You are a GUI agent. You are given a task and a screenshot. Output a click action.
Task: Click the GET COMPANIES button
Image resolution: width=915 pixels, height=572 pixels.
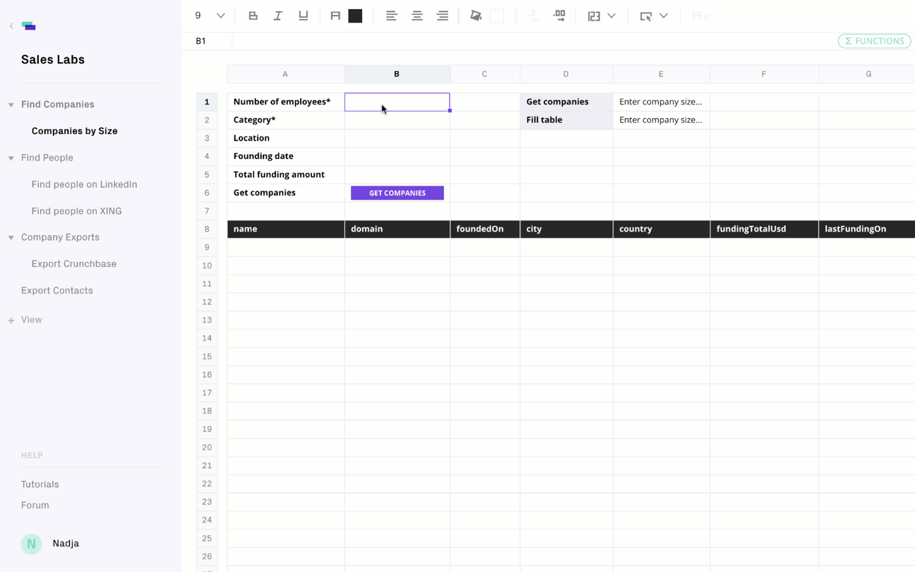[397, 193]
